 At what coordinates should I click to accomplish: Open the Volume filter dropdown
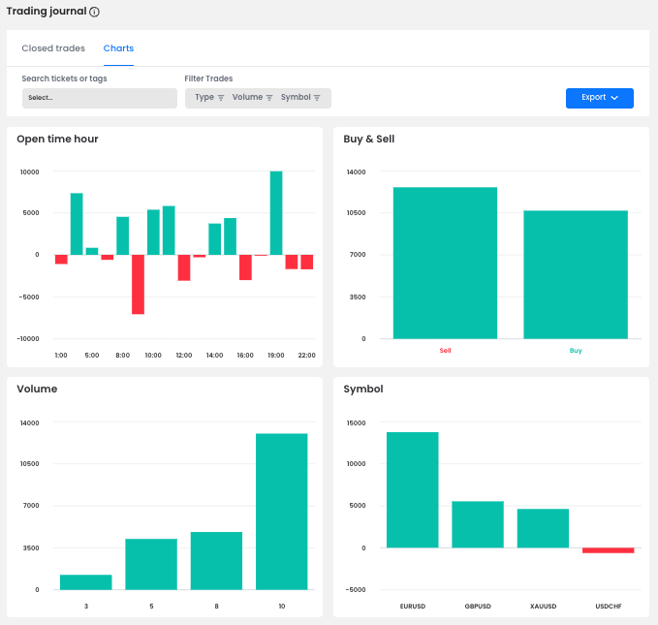pos(248,98)
